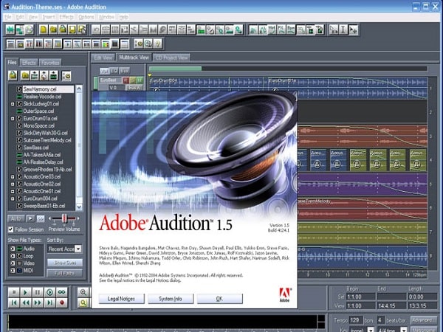Click the Show Cues button
Image resolution: width=443 pixels, height=332 pixels.
(x=65, y=263)
